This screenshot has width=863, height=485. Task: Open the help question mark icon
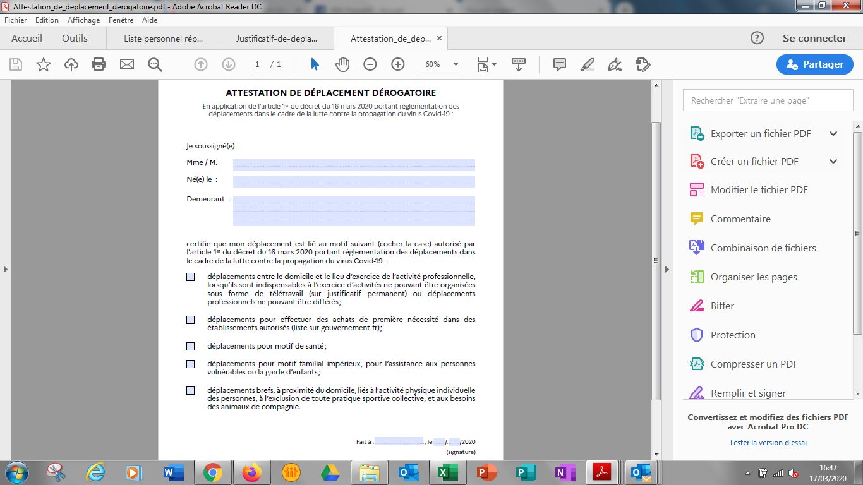[757, 38]
